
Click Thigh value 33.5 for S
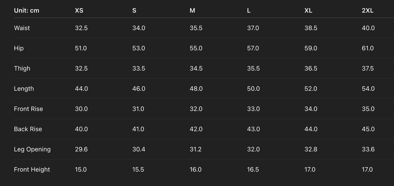139,68
